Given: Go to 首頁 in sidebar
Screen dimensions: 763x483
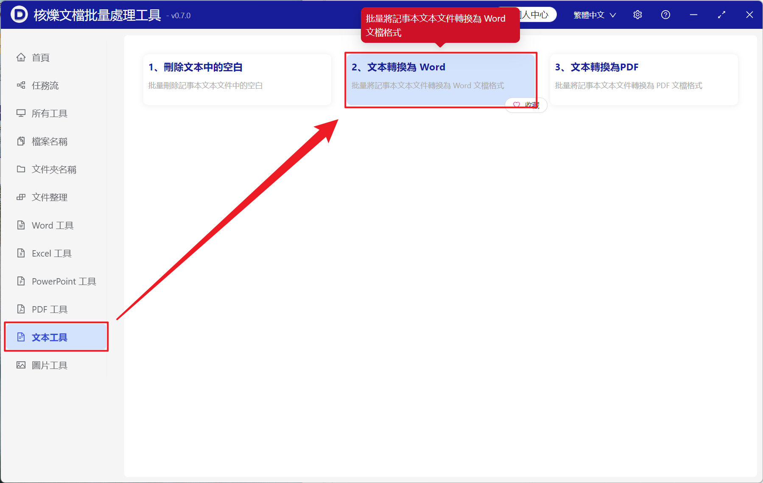Looking at the screenshot, I should (56, 57).
